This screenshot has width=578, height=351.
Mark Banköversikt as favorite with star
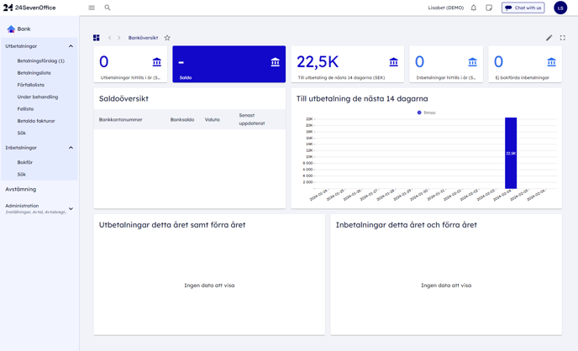167,38
